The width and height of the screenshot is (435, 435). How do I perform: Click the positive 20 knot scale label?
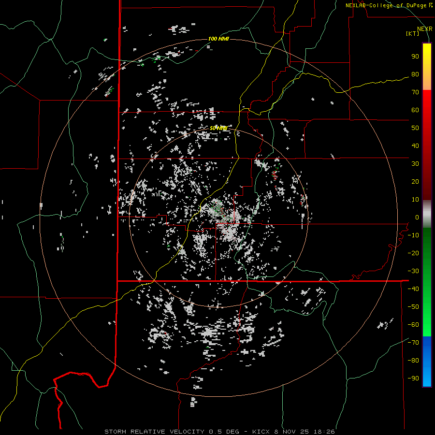click(415, 181)
